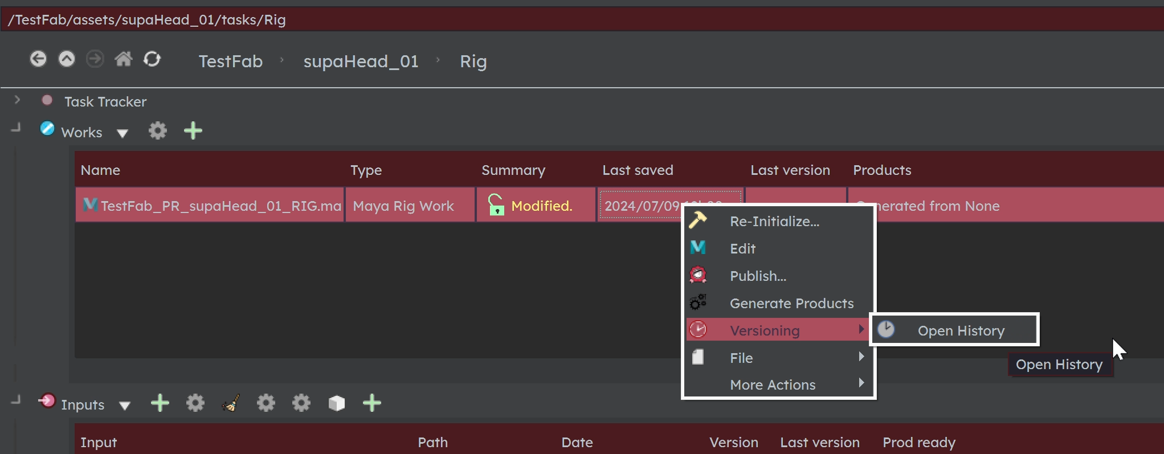Screen dimensions: 1164x454
Task: Open the More Actions submenu
Action: coord(779,385)
